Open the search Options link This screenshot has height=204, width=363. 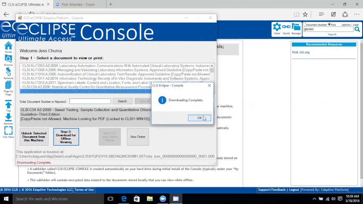click(x=346, y=25)
